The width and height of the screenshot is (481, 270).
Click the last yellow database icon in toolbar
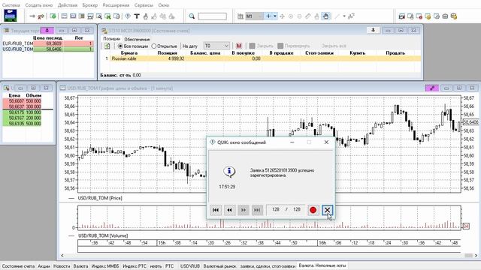(454, 16)
